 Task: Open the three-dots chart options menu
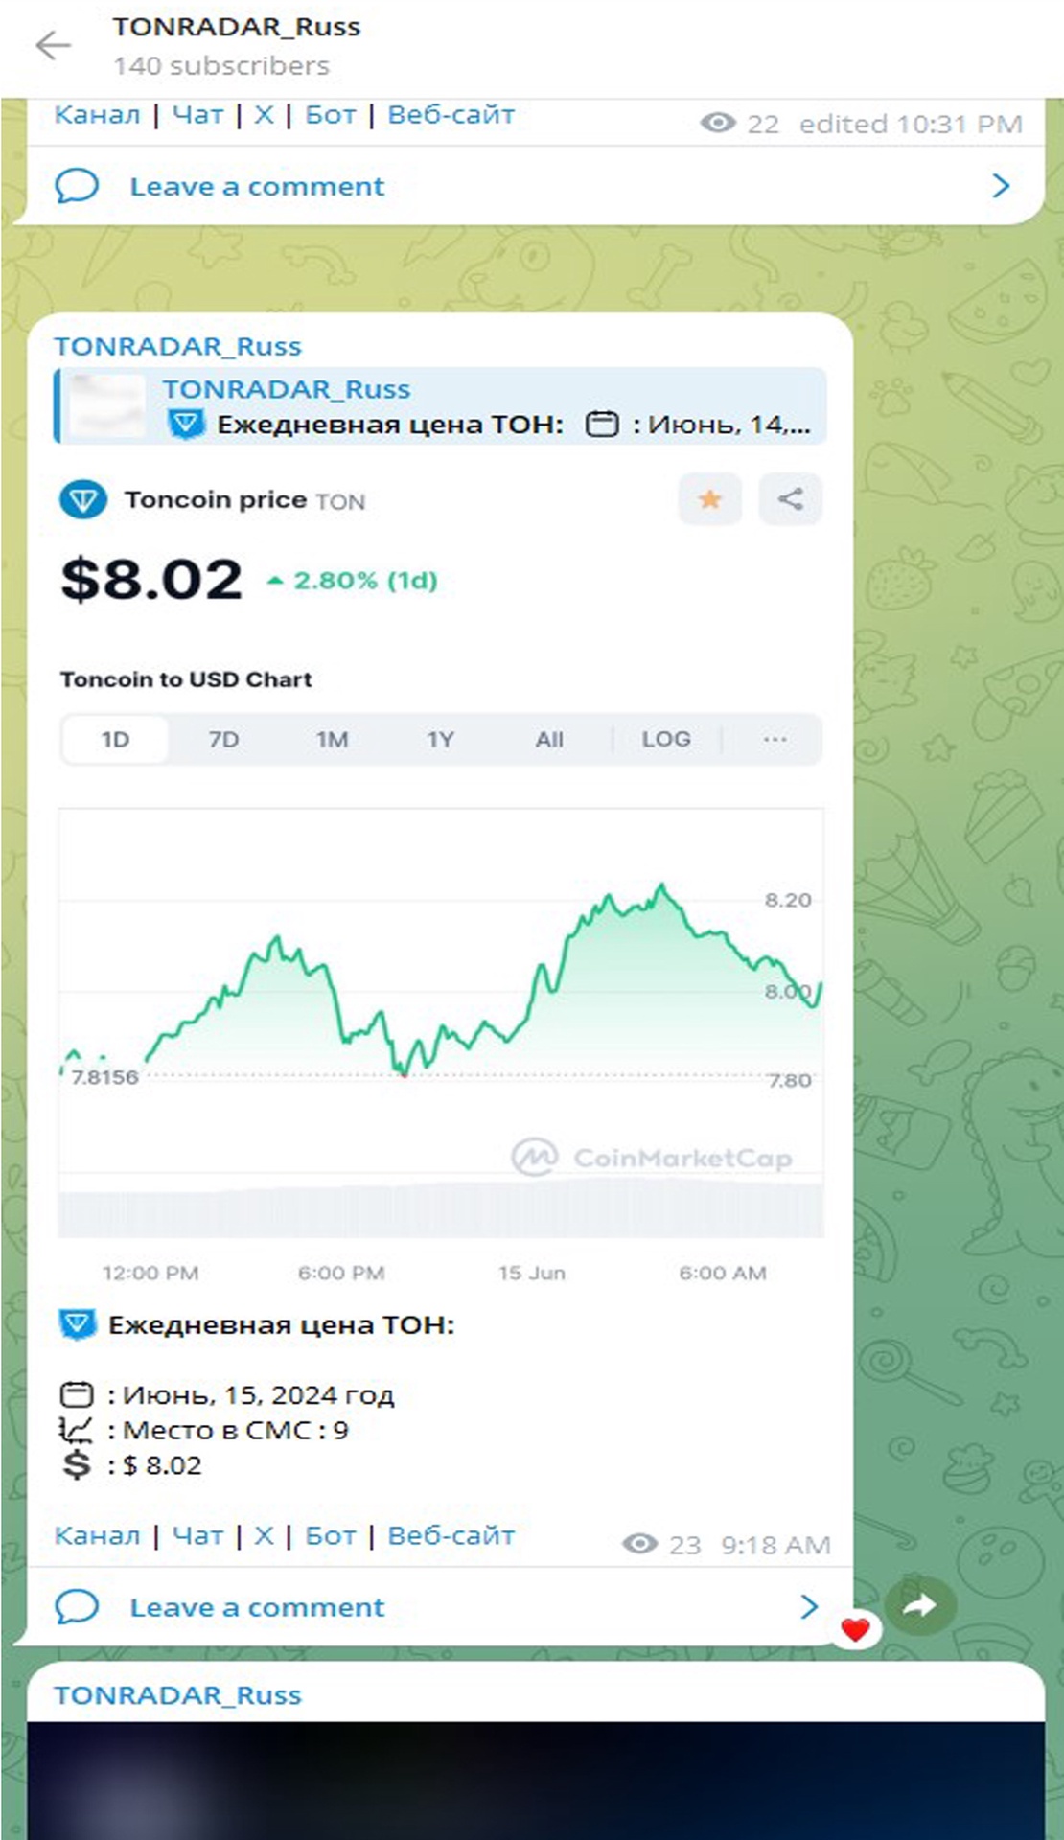[x=775, y=740]
